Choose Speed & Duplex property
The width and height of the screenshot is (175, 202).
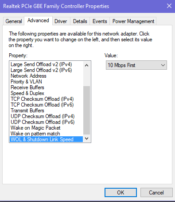coord(46,93)
